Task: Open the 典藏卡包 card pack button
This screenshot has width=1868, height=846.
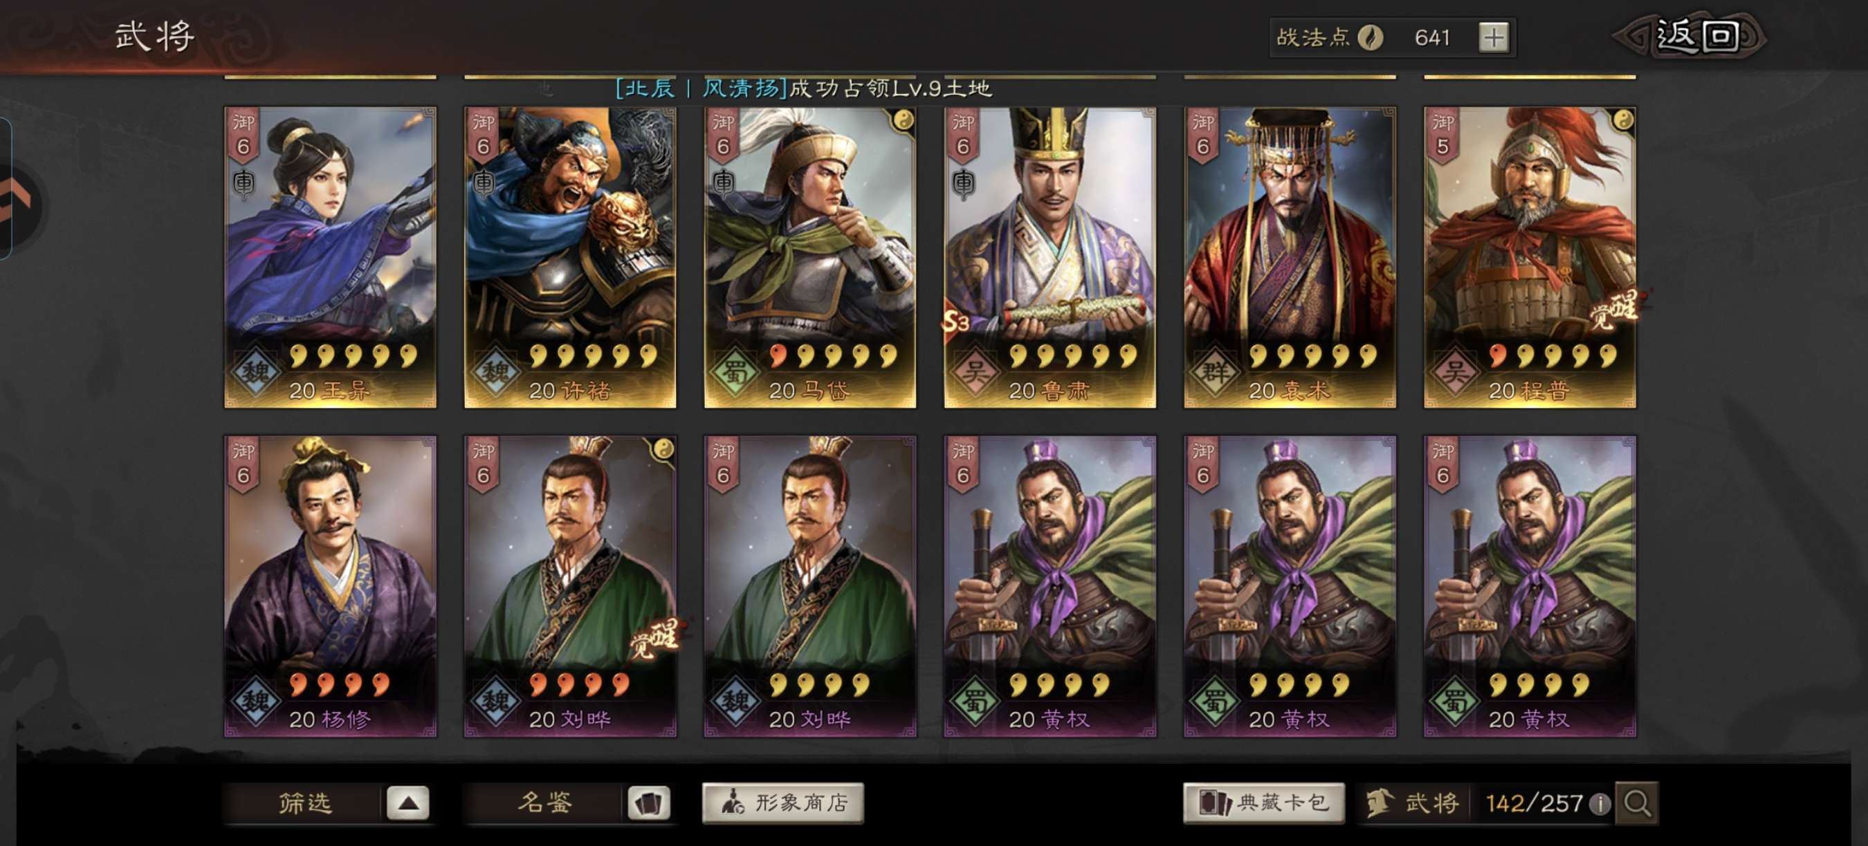Action: tap(1263, 803)
